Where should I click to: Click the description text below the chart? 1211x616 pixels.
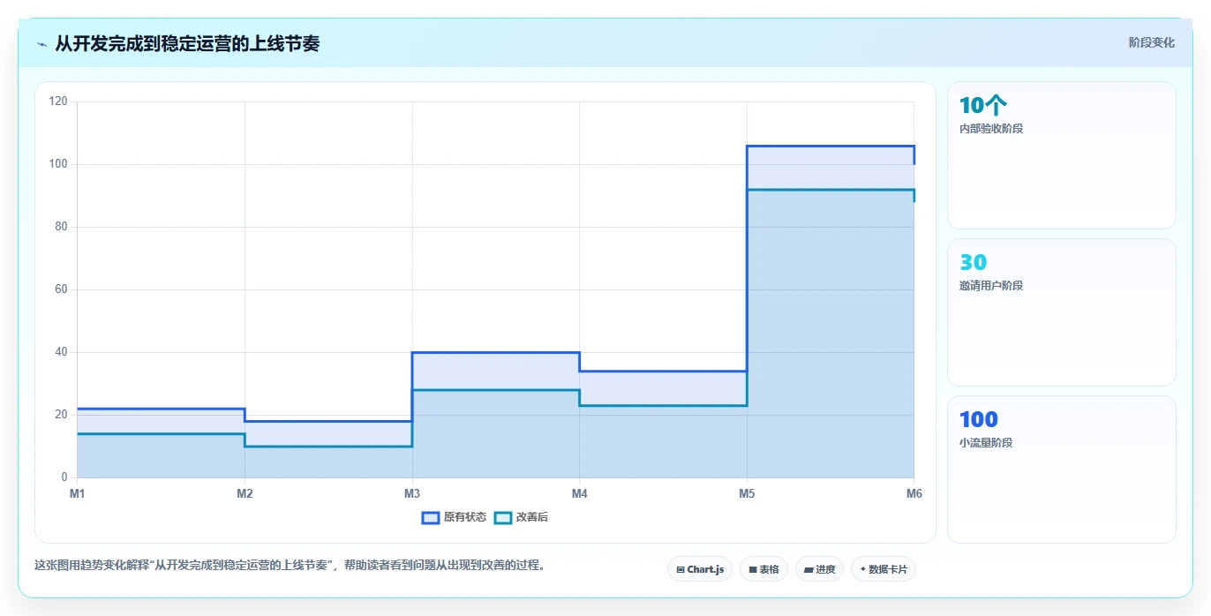(x=290, y=565)
